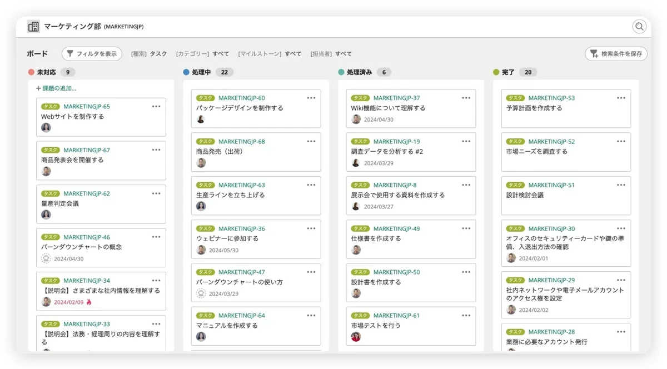Viewport: 667px width, 369px height.
Task: Click the search magnifier icon
Action: pyautogui.click(x=639, y=26)
